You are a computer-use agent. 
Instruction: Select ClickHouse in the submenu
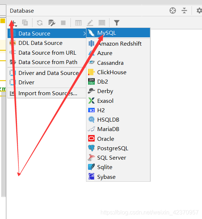118,72
